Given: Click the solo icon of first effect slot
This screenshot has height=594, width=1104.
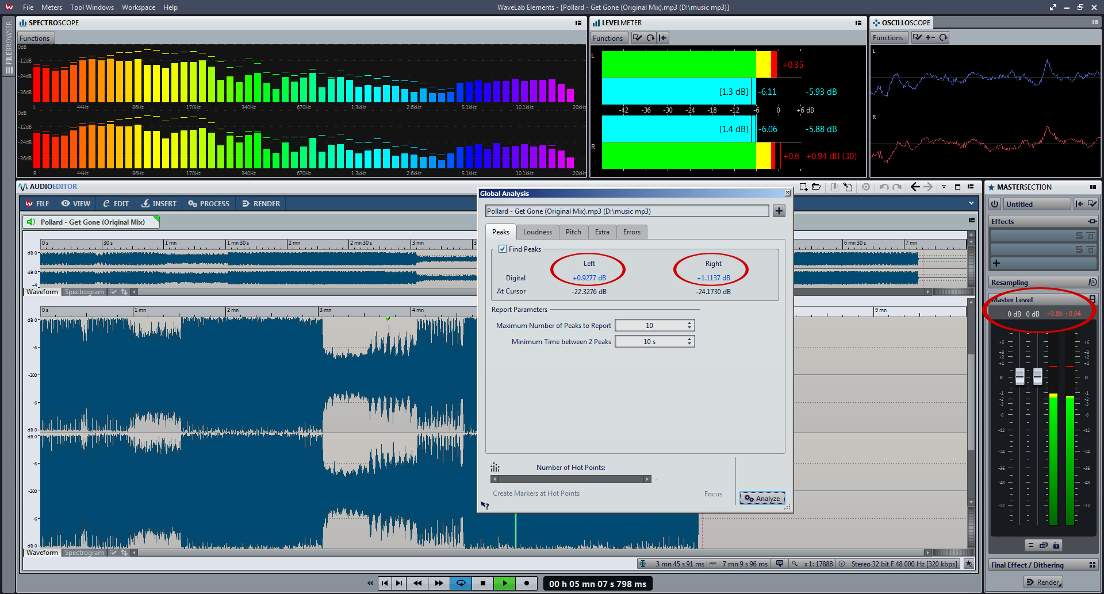Looking at the screenshot, I should pyautogui.click(x=1079, y=236).
